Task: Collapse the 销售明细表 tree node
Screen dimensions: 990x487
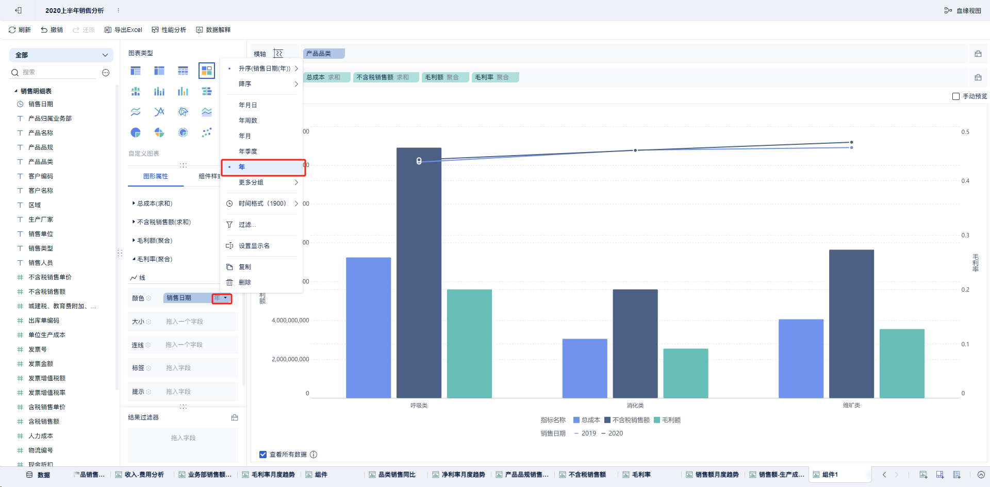Action: 16,91
